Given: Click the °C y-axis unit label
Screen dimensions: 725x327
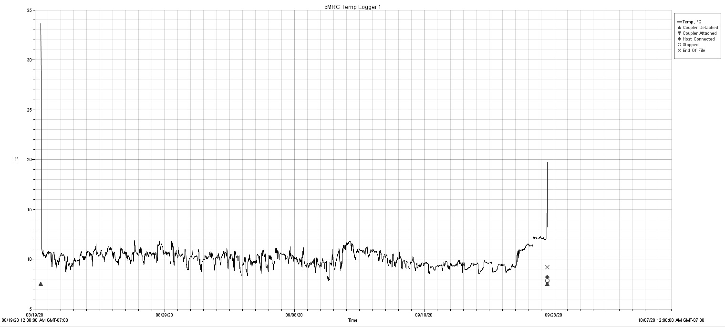Looking at the screenshot, I should tap(17, 159).
